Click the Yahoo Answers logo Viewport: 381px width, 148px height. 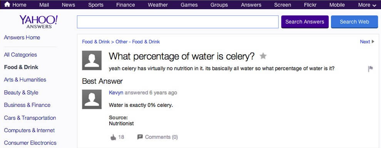click(38, 22)
